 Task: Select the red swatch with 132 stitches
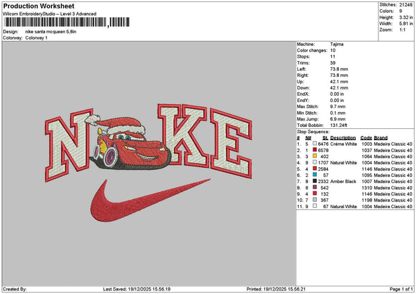coord(315,193)
